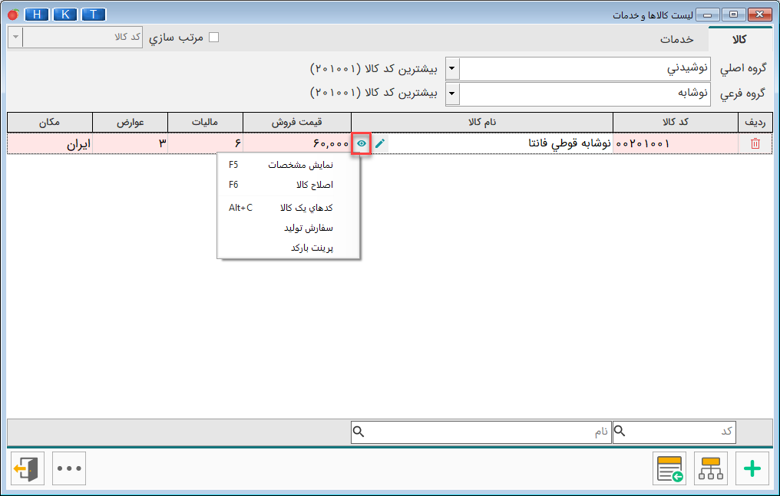The height and width of the screenshot is (496, 780).
Task: Open the گروه اصلي group dropdown
Action: click(452, 67)
